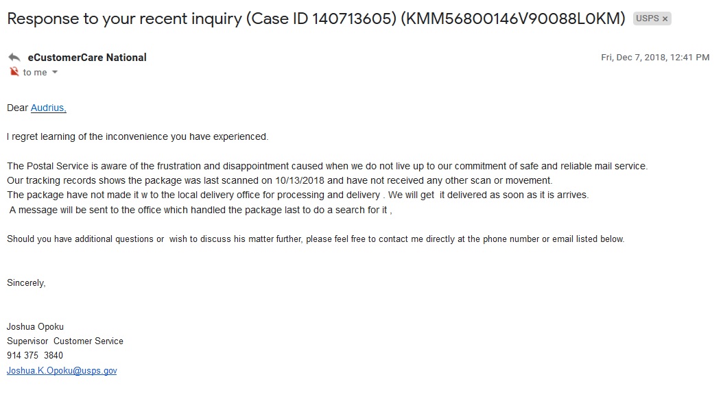This screenshot has height=399, width=723.
Task: Remove the USPS label with its x
Action: pyautogui.click(x=665, y=19)
